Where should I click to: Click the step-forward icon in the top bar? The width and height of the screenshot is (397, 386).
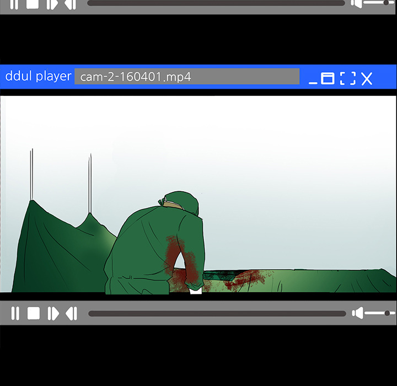click(x=52, y=4)
